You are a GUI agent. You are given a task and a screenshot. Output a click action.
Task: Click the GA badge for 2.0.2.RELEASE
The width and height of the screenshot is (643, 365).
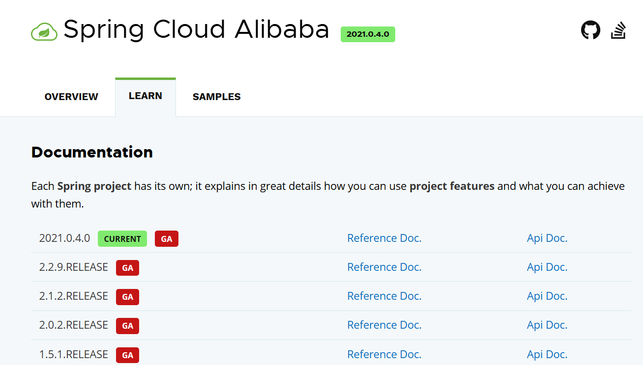128,326
